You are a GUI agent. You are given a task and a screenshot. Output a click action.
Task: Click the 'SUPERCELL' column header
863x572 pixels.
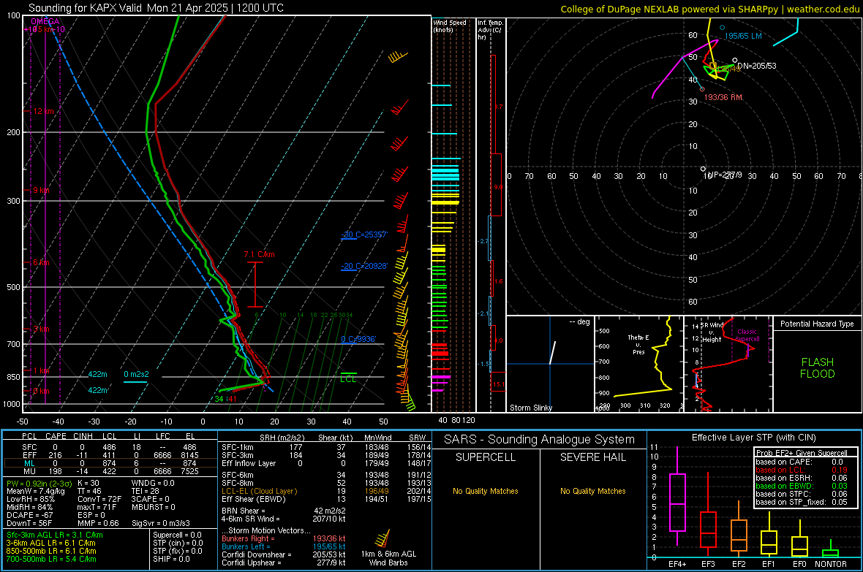click(486, 457)
